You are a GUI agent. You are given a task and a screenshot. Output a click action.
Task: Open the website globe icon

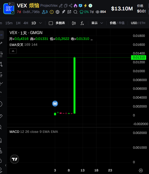point(58,12)
